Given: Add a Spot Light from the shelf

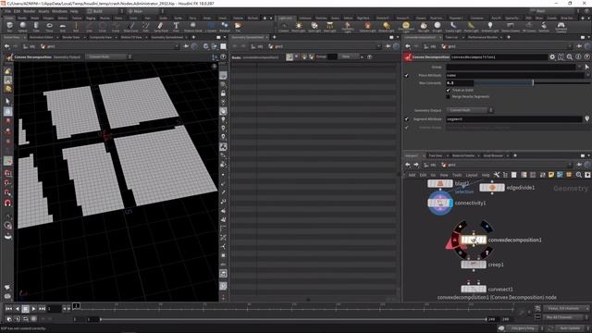Looking at the screenshot, I should pos(314,27).
